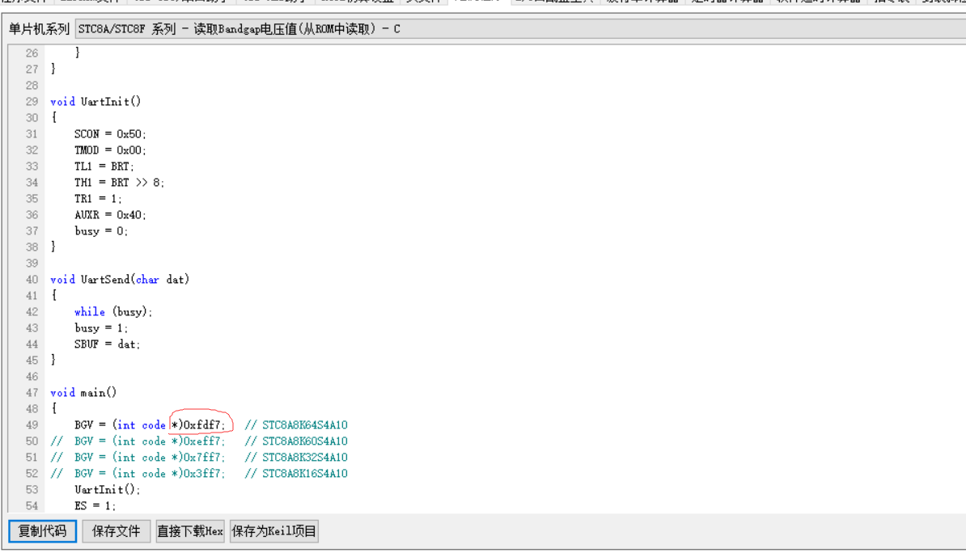Click the line 'void UartSend(char dat)'
Screen dimensions: 966x553
coord(120,280)
